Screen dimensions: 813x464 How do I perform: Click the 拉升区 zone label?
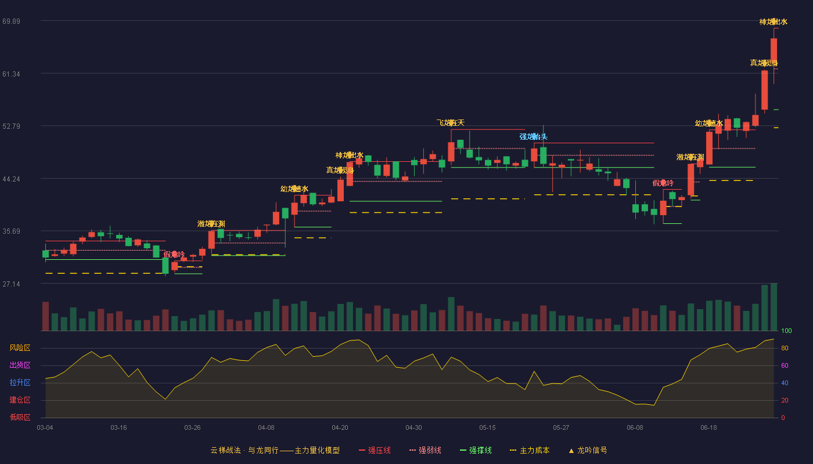pos(20,383)
